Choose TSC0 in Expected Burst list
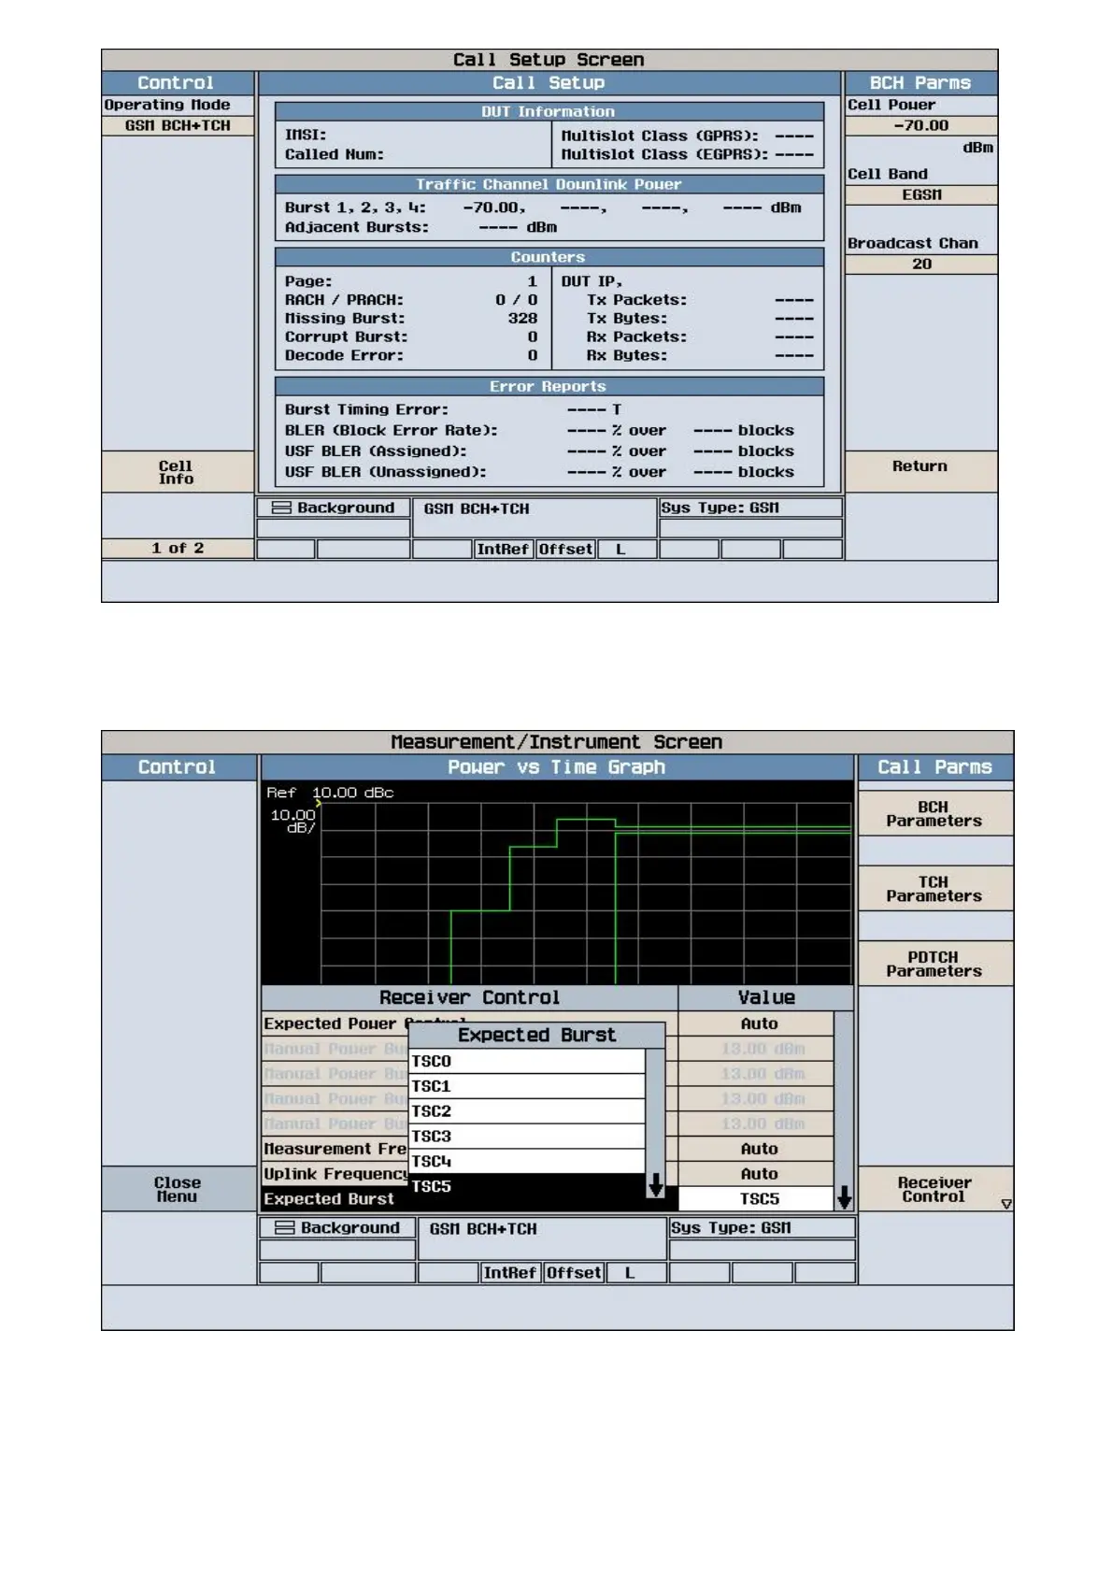1112x1574 pixels. [527, 1062]
